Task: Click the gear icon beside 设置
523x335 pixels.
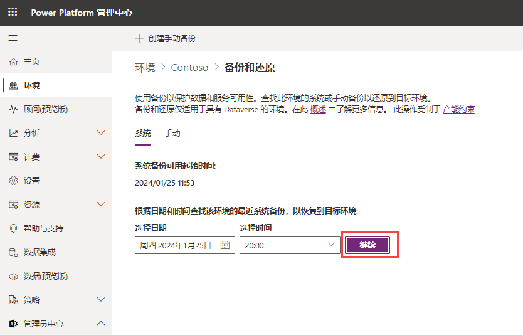Action: tap(13, 181)
